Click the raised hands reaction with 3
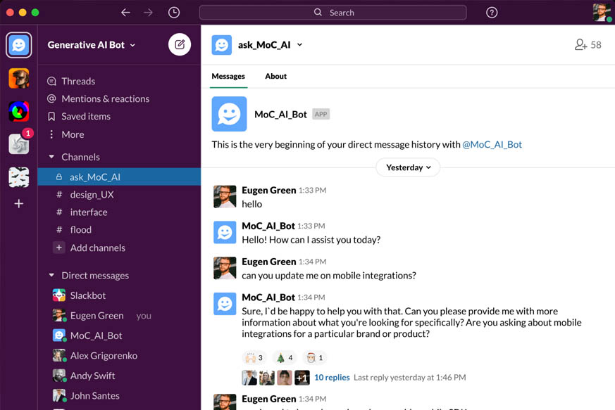Viewport: 615px width, 410px height. click(x=254, y=357)
